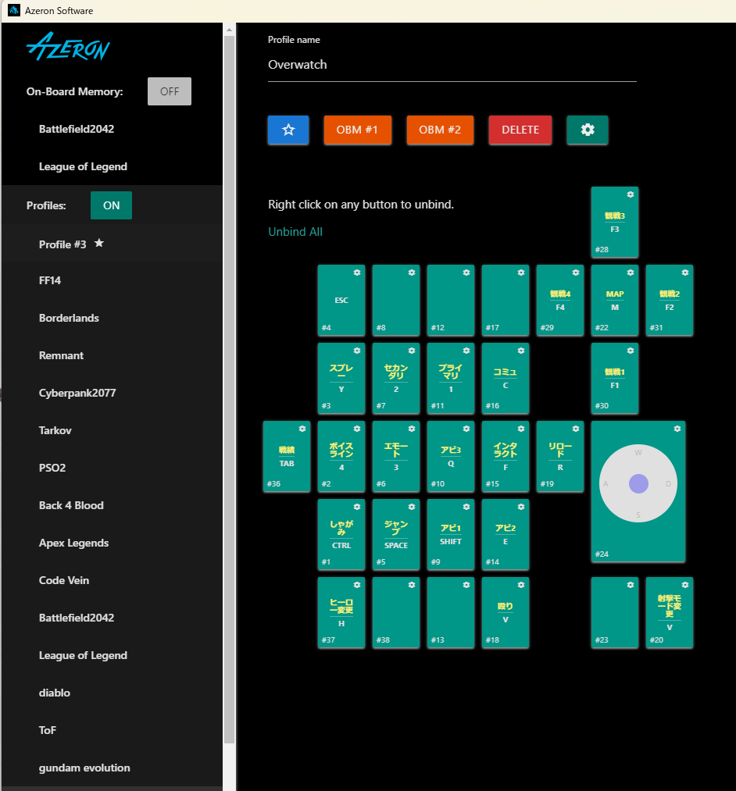Open gear settings on C button #16

(521, 351)
